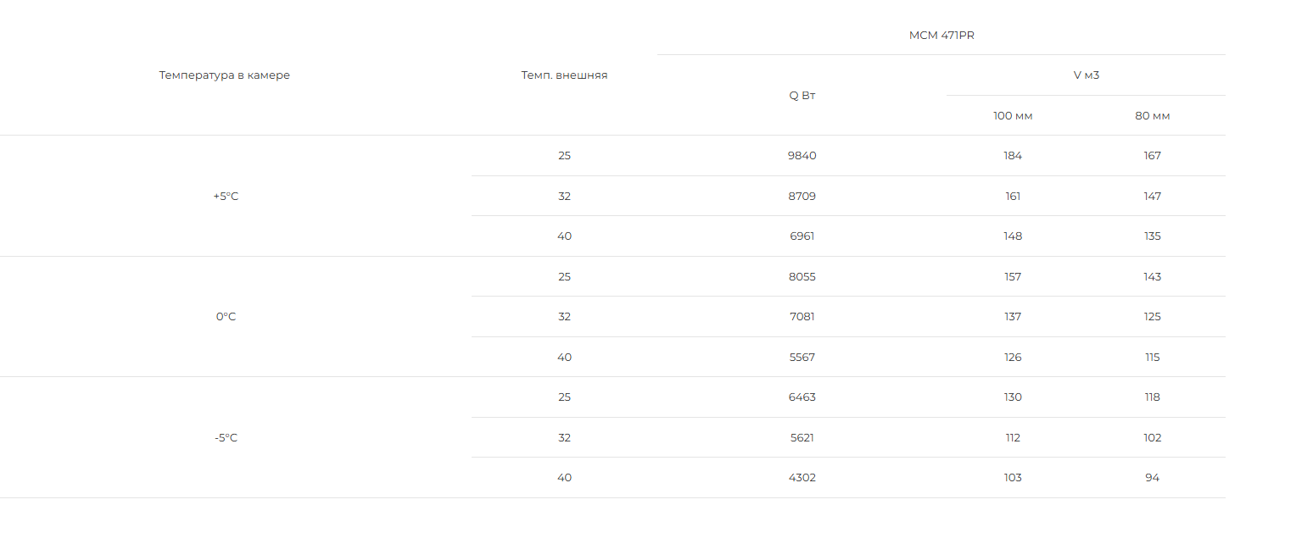Click the 8055 power value
This screenshot has width=1313, height=544.
[802, 277]
